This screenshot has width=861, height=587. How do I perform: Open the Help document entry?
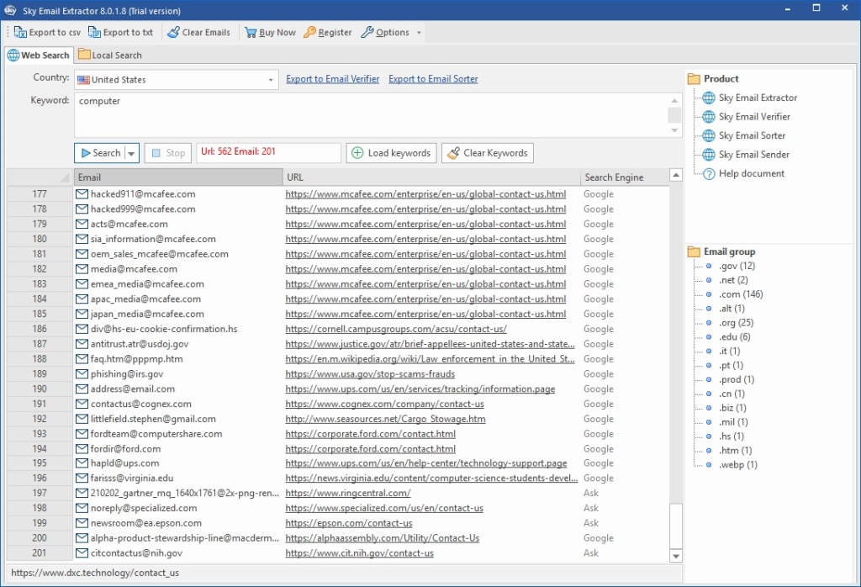(751, 173)
